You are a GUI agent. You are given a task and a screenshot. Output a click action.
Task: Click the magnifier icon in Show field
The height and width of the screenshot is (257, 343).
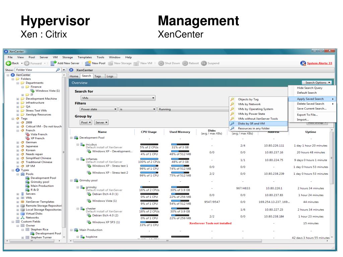tap(58, 70)
